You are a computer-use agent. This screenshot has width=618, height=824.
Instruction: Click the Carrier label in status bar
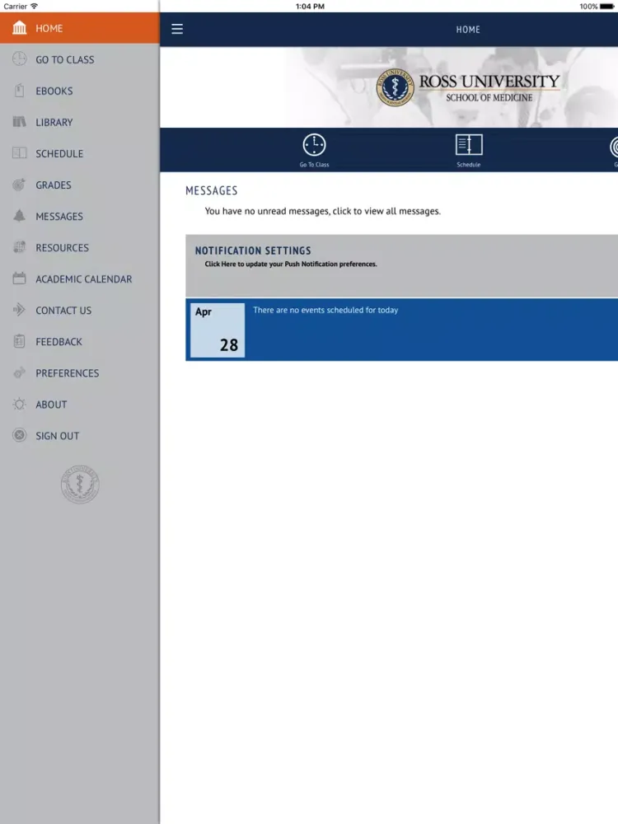15,7
